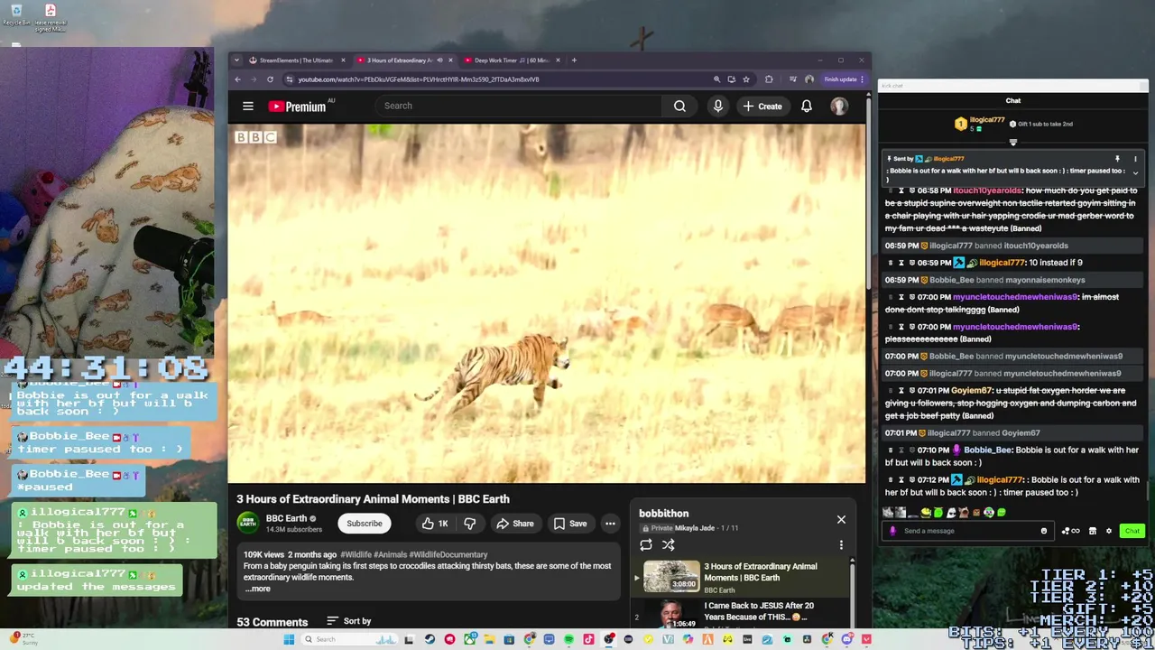
Task: Click Bobbie_Bee username in 07:10 PM message
Action: (987, 450)
